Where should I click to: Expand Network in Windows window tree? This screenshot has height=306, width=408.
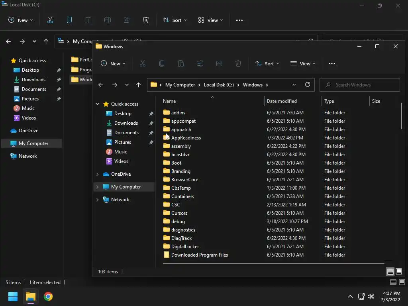point(97,200)
